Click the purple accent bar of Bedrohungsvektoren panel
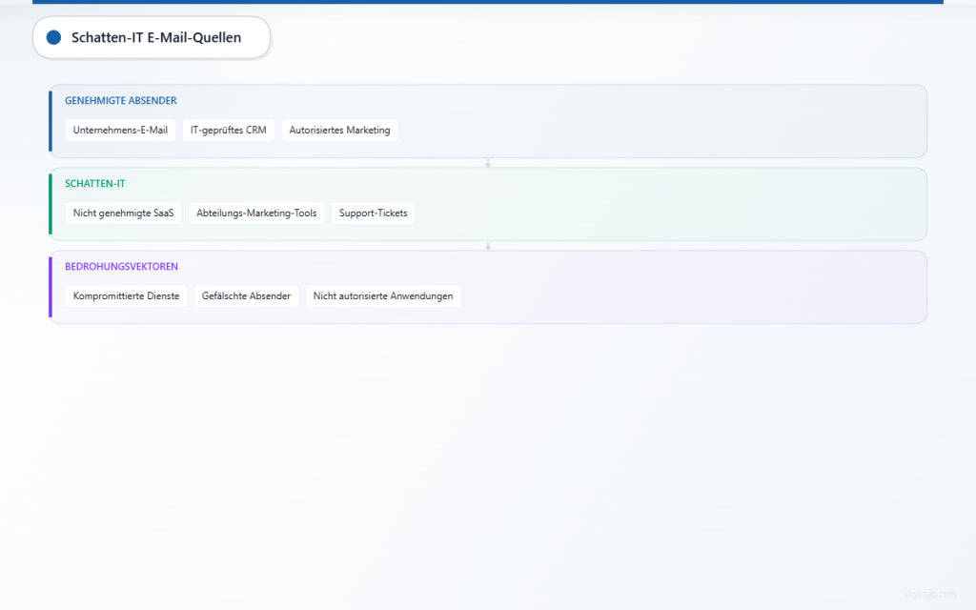Viewport: 976px width, 610px height. tap(51, 287)
